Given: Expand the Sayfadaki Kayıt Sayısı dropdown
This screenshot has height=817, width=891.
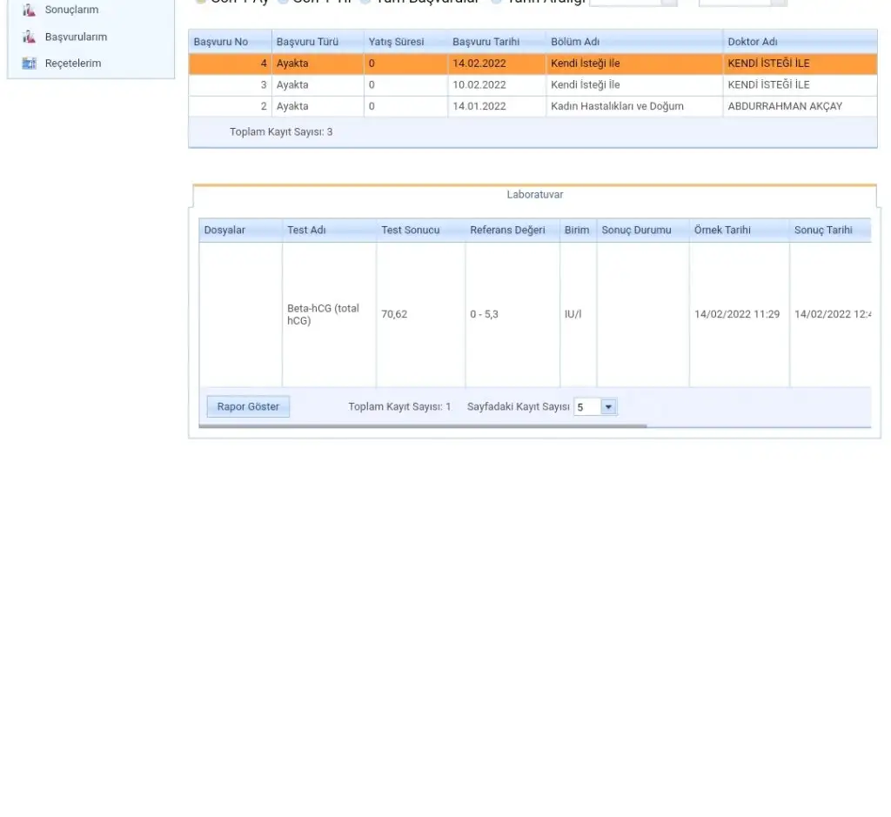Looking at the screenshot, I should (608, 407).
